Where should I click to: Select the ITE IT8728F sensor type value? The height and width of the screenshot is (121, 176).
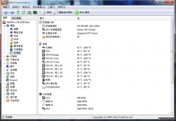pyautogui.click(x=88, y=26)
